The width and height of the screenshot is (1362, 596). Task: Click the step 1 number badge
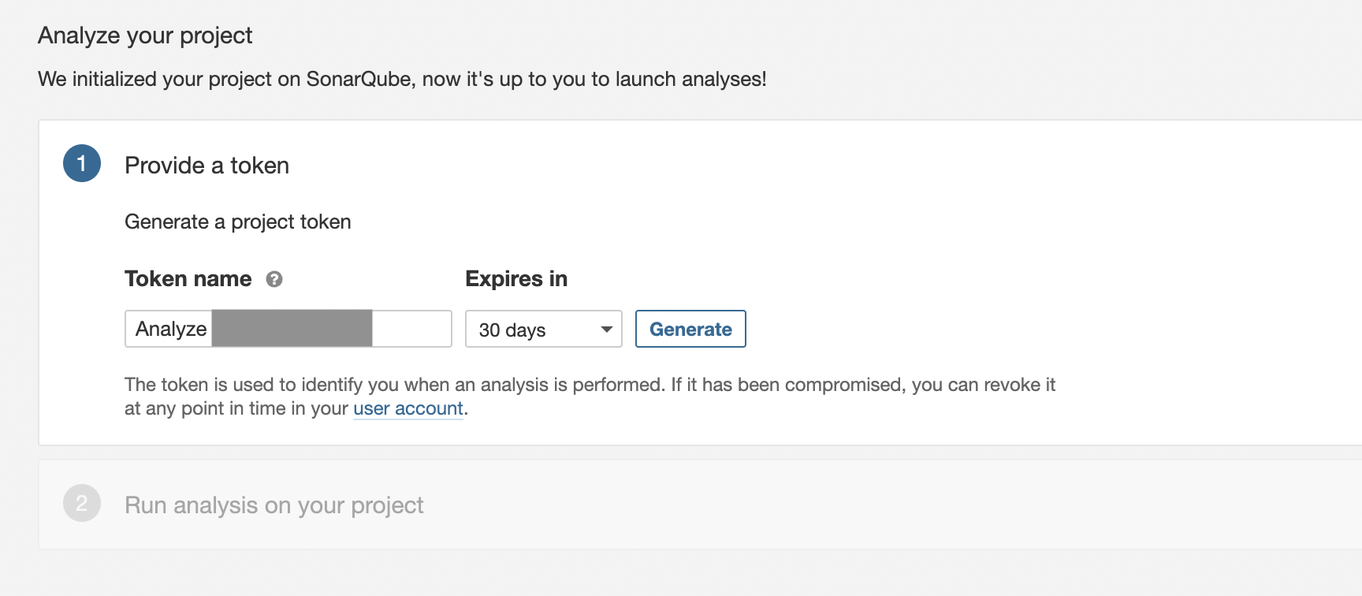coord(82,164)
